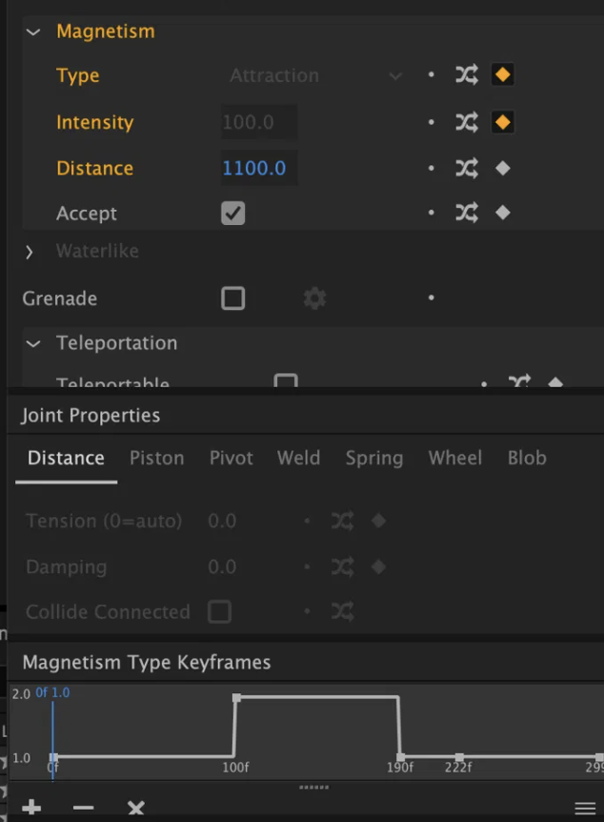Add a keyframe diamond for magnetism Distance
This screenshot has width=604, height=822.
coord(502,168)
